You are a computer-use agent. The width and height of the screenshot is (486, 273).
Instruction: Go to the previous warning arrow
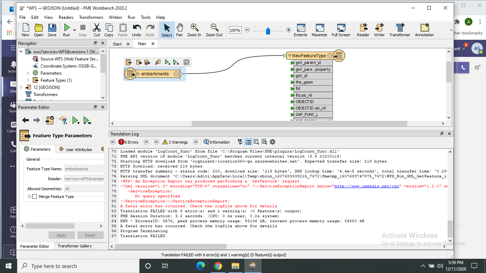(x=157, y=142)
